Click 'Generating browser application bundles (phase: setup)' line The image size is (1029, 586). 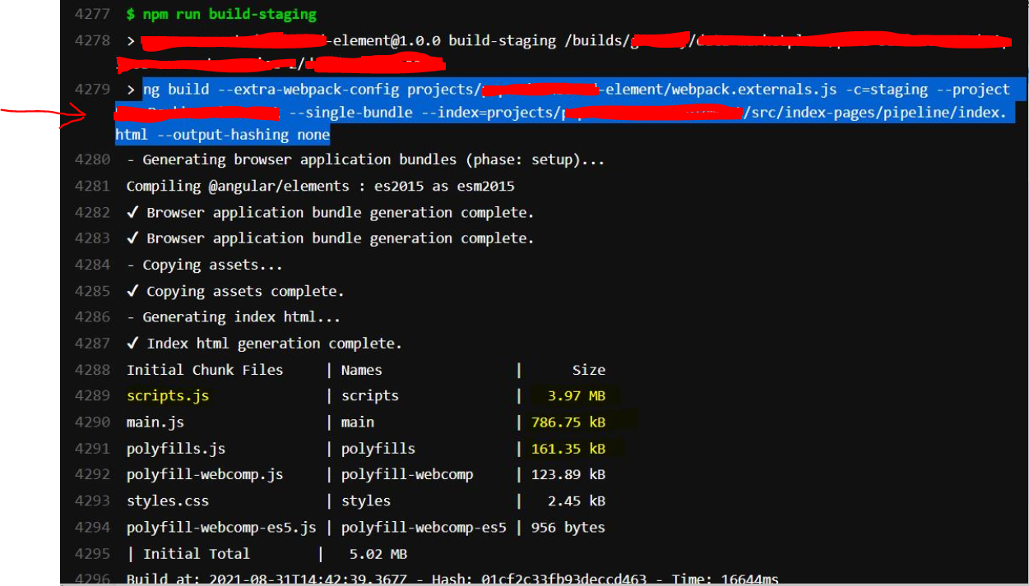pyautogui.click(x=365, y=160)
